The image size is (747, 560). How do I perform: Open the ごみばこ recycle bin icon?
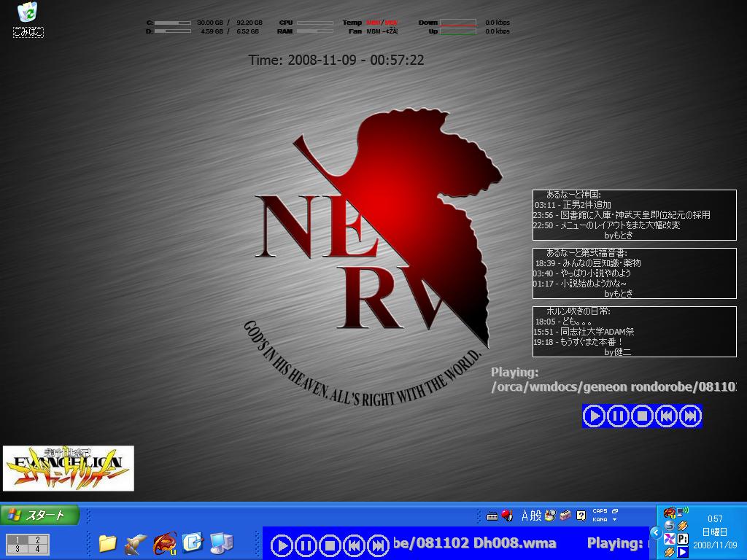pos(28,19)
